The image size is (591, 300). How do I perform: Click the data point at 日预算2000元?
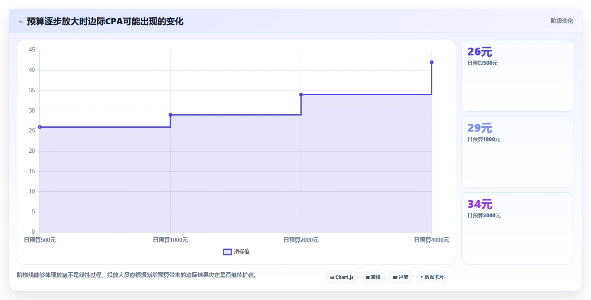[301, 94]
